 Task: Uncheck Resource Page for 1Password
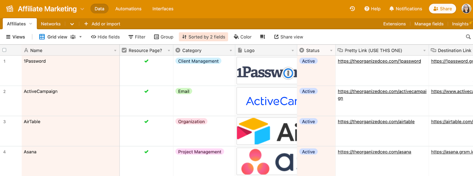146,61
